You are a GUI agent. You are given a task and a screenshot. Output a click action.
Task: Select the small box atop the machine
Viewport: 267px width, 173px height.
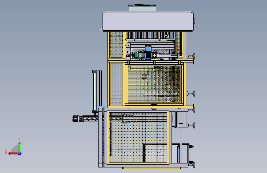coord(142,8)
